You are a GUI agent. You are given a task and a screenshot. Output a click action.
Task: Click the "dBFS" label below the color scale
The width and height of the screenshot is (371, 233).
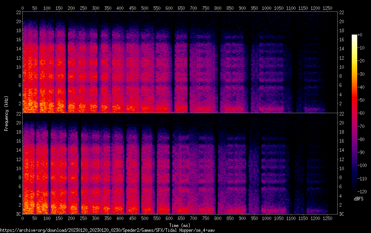(358, 199)
